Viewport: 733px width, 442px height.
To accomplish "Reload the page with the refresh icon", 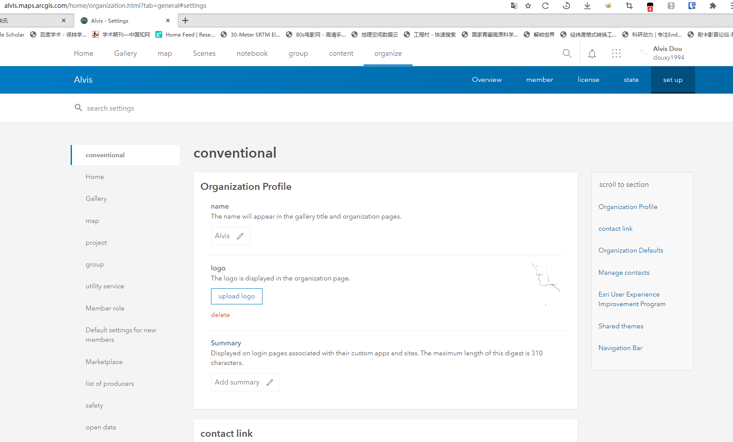I will tap(545, 6).
